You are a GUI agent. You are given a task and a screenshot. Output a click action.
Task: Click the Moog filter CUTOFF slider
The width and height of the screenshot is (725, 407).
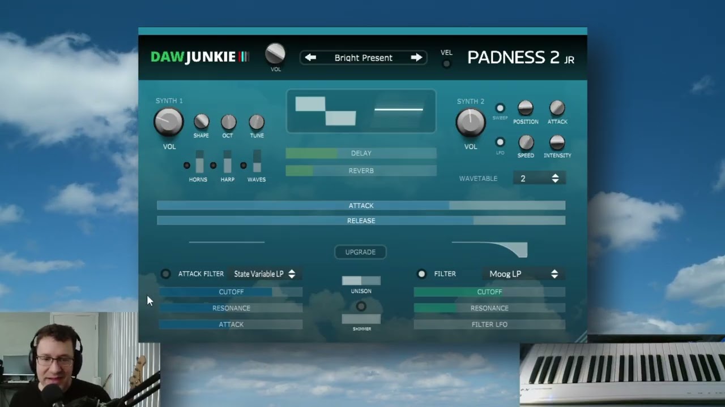point(489,292)
